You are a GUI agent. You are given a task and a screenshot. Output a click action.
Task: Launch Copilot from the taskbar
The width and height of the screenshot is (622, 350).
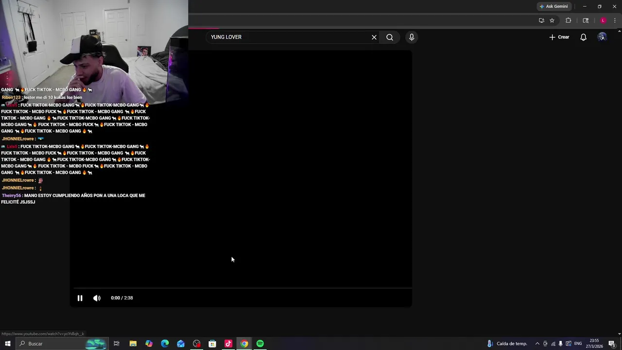(149, 344)
